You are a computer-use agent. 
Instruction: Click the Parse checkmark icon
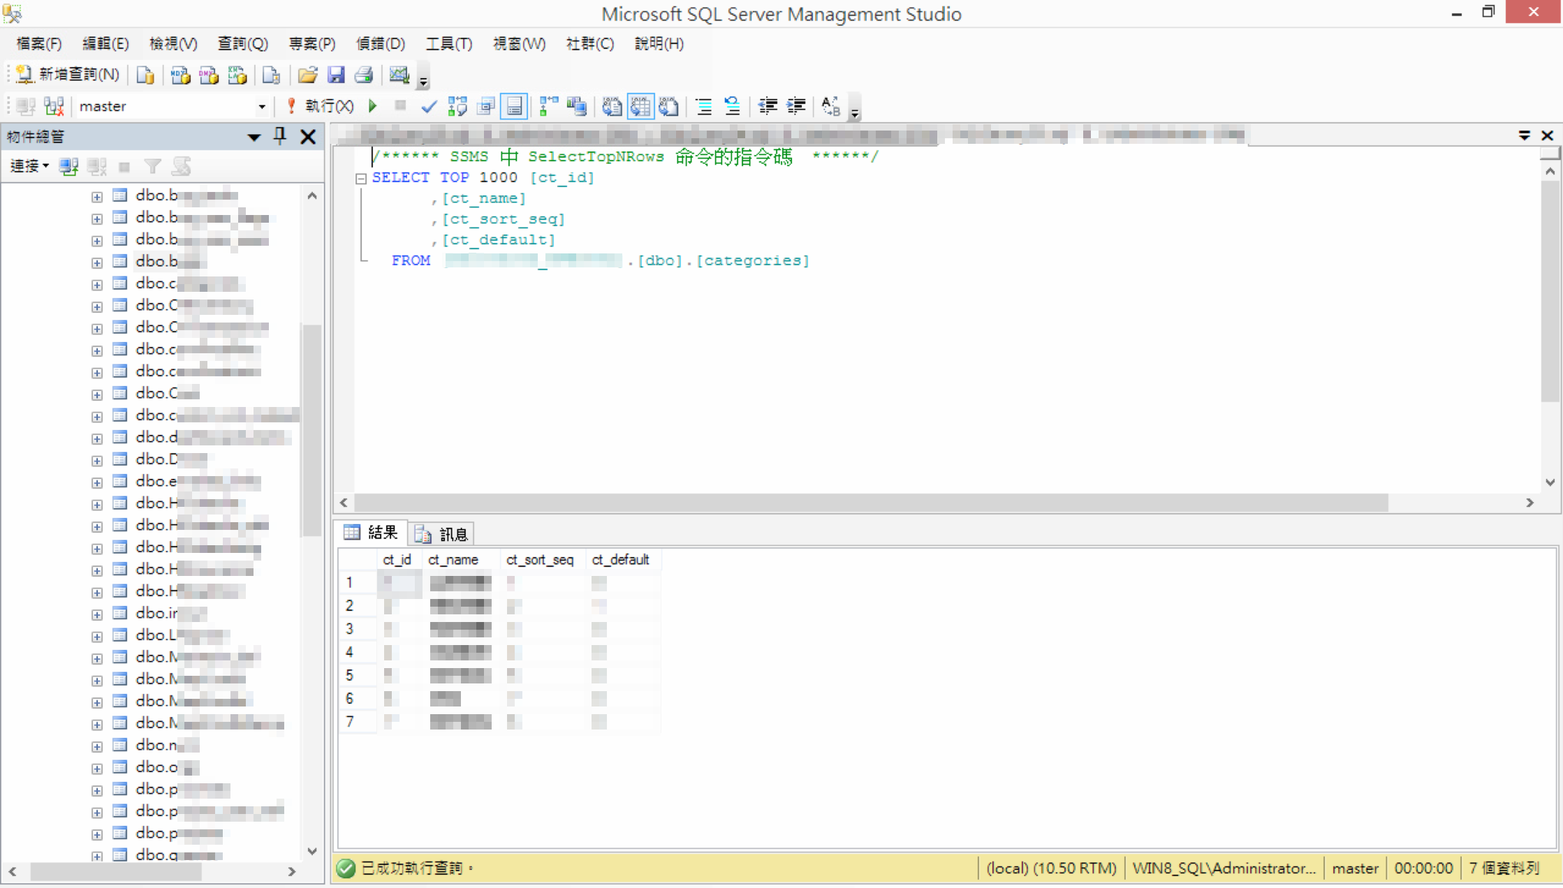[x=429, y=106]
